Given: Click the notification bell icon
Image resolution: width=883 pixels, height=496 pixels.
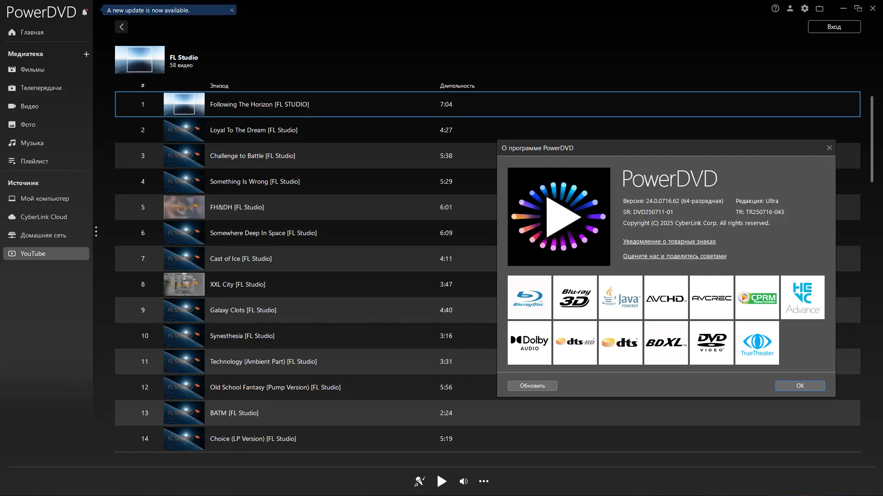Looking at the screenshot, I should tap(85, 12).
